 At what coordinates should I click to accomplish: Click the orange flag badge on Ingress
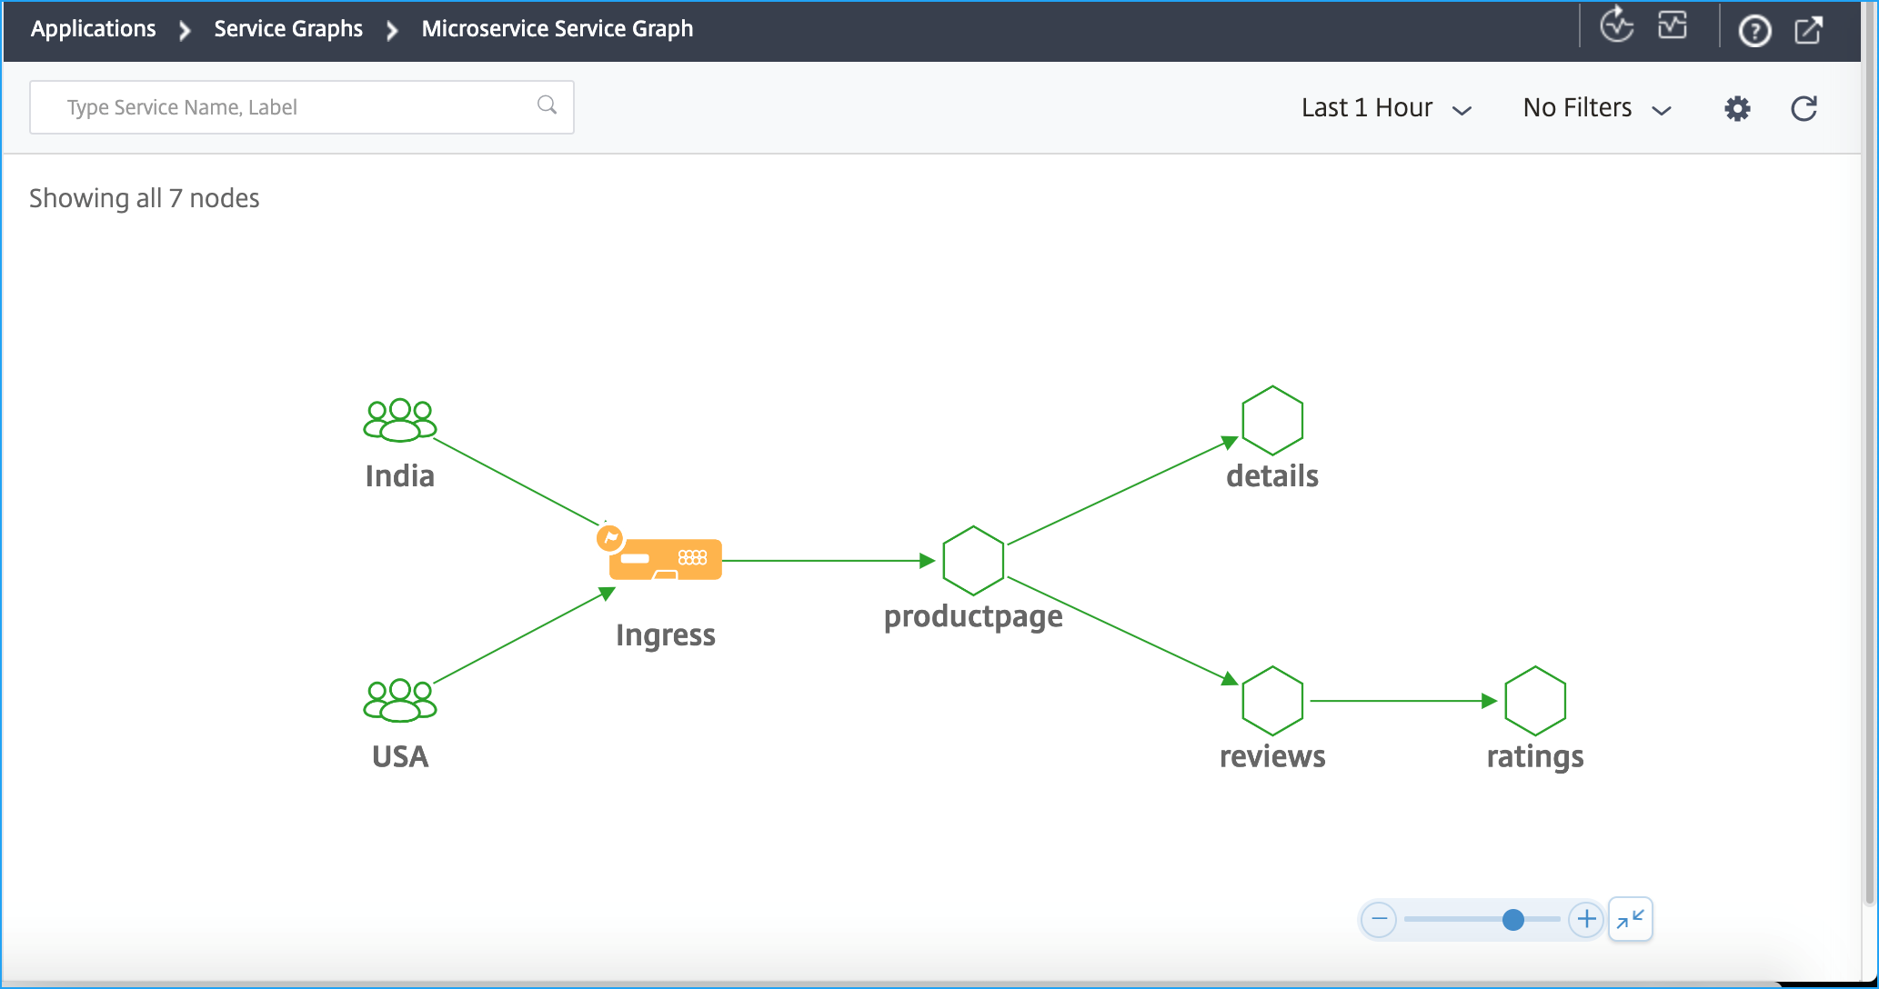pyautogui.click(x=610, y=538)
